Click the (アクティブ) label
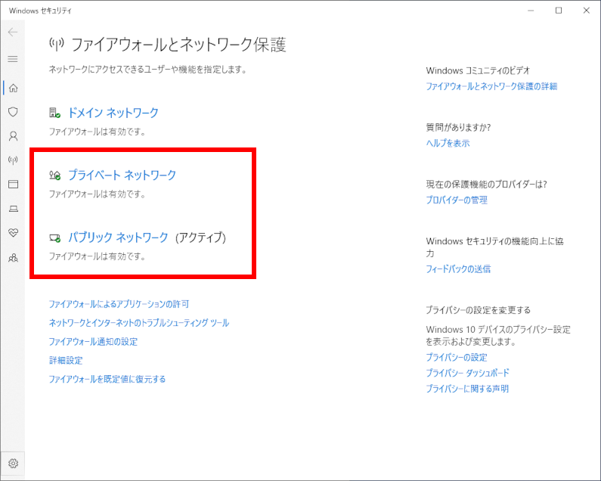 pyautogui.click(x=201, y=237)
